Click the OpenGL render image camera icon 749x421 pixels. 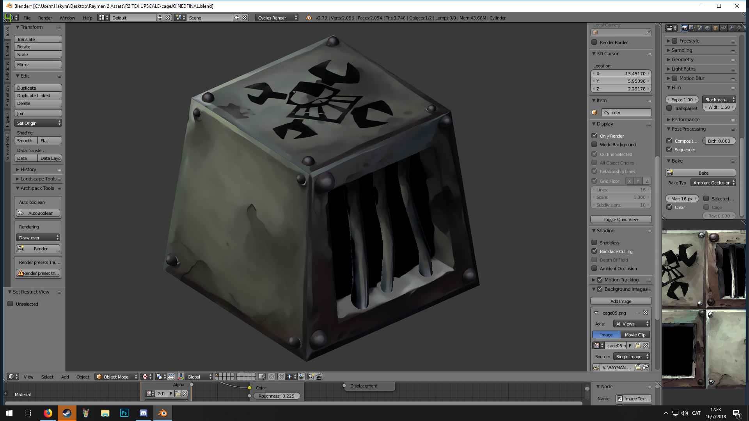tap(311, 377)
